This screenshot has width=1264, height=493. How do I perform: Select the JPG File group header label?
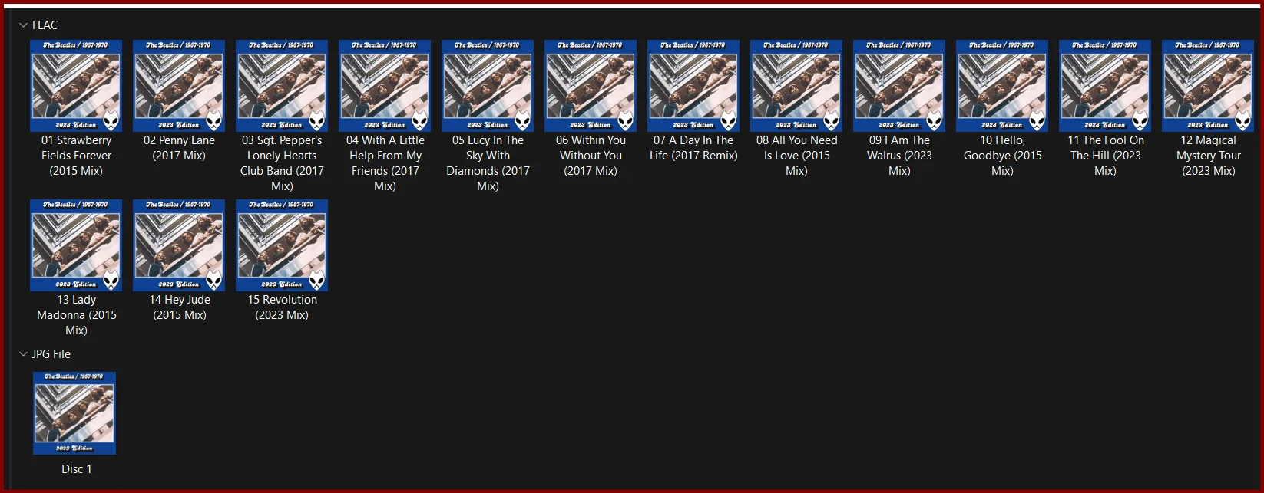tap(51, 354)
